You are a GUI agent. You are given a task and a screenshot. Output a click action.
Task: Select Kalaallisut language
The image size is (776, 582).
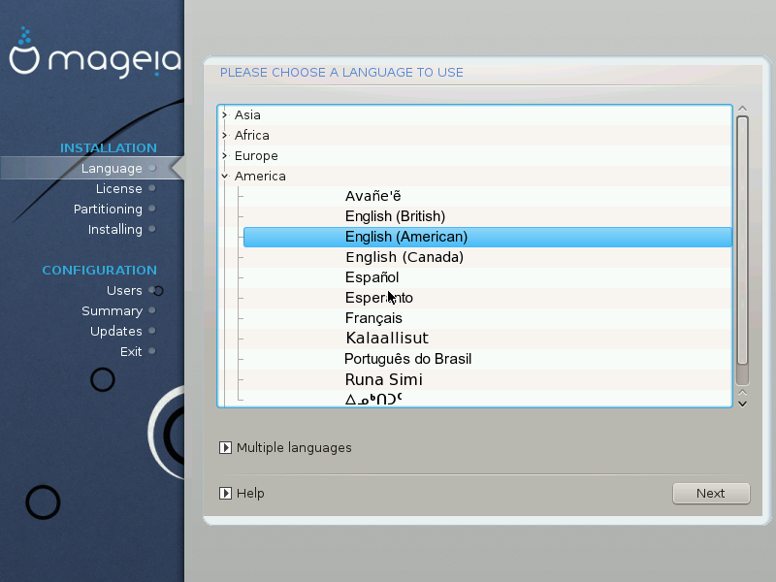click(387, 338)
